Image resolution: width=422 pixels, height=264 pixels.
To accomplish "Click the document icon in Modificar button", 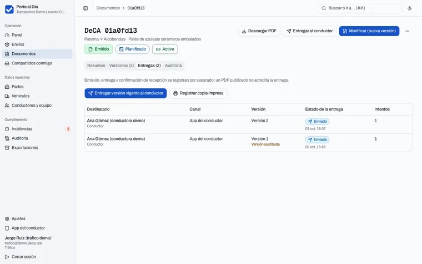I will pos(345,31).
